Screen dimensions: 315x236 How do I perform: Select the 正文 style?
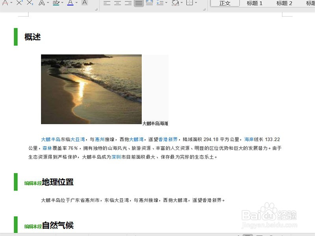[225, 3]
